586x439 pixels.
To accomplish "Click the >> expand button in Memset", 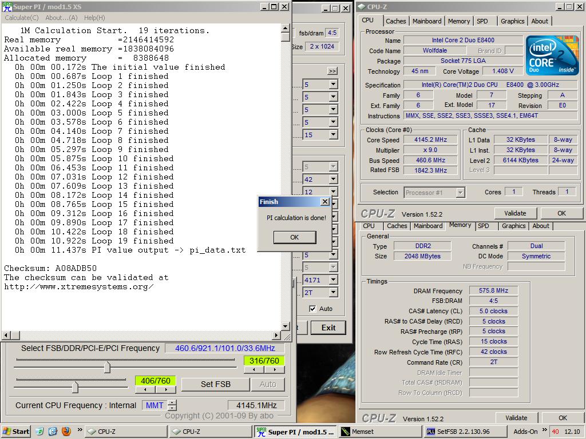I will [332, 71].
